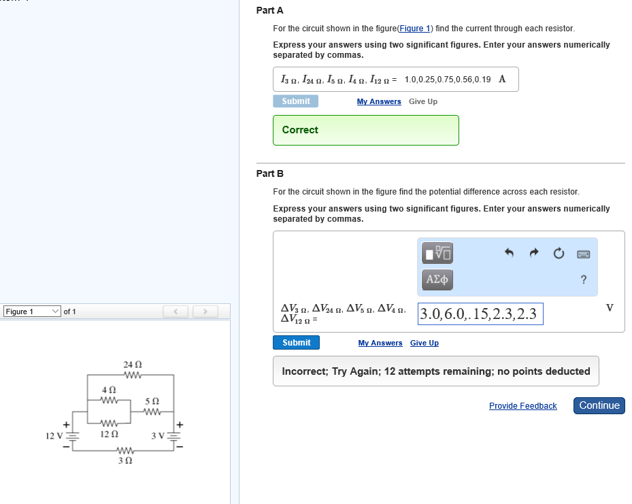Screen dimensions: 632x504
Task: Click the next figure navigation arrow
Action: pos(205,311)
